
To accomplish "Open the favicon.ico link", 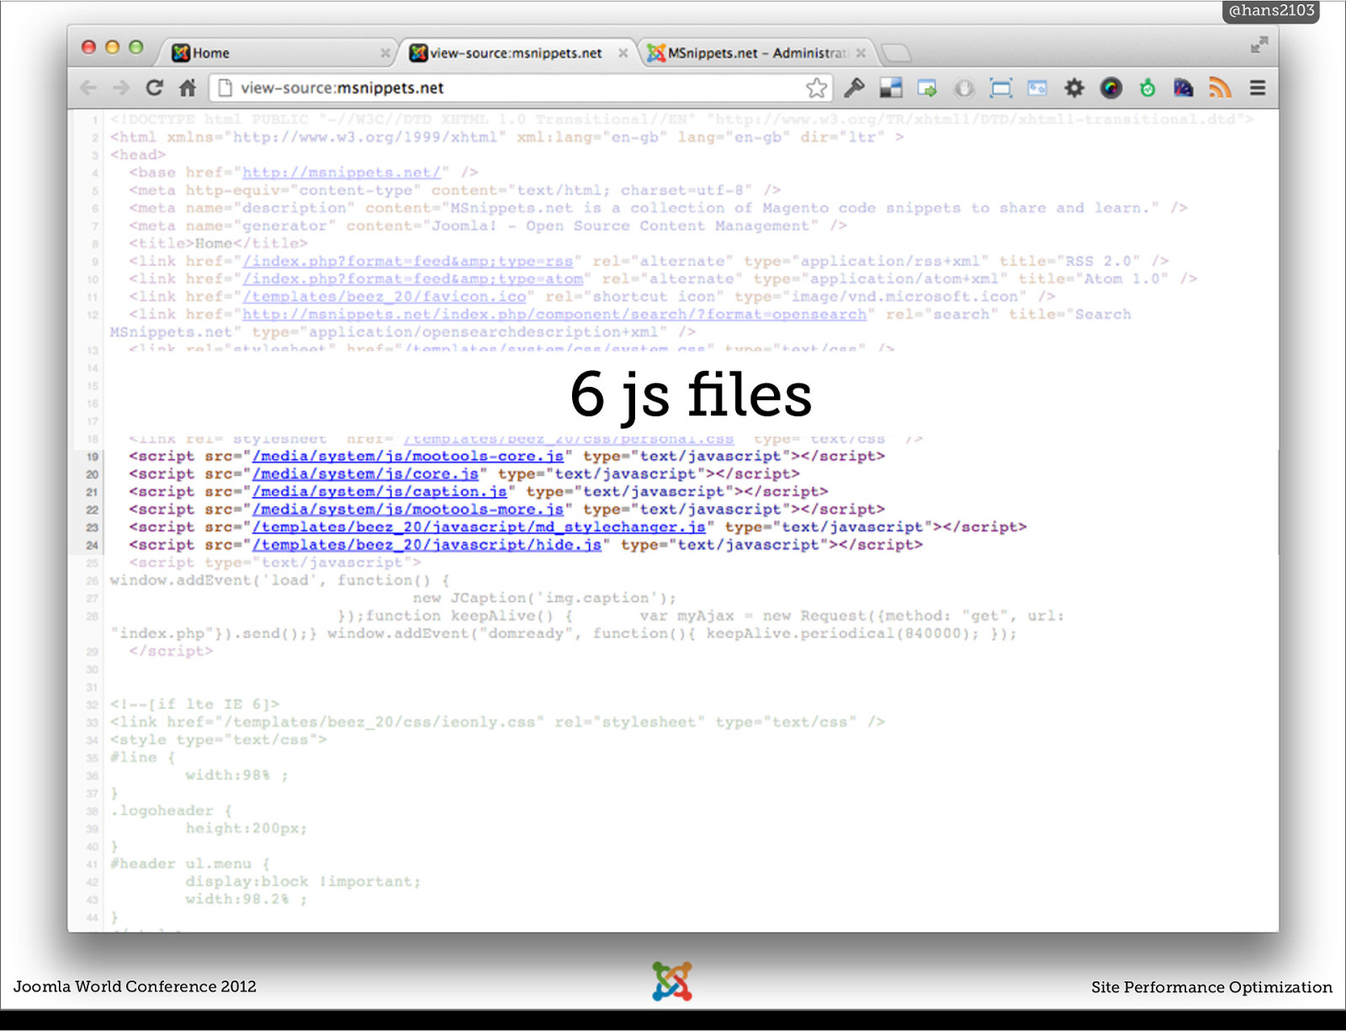I will pos(384,296).
